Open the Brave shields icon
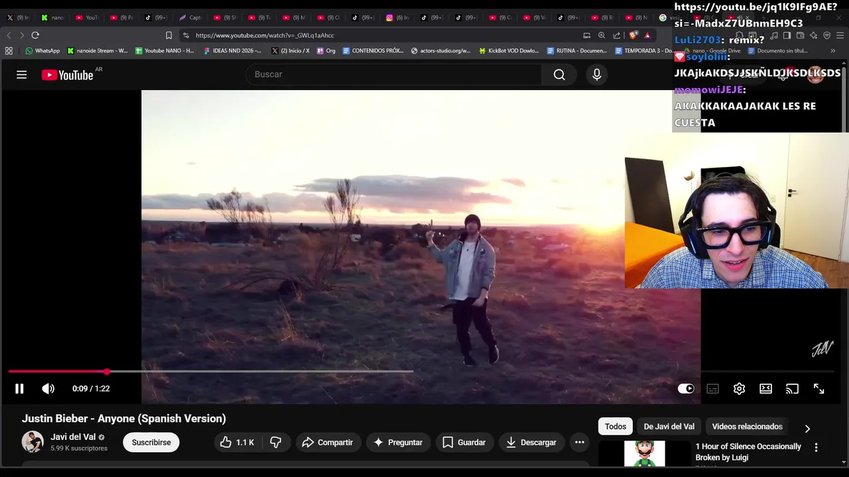The image size is (849, 477). 633,35
